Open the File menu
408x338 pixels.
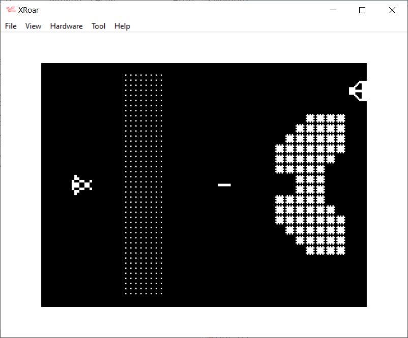[11, 26]
